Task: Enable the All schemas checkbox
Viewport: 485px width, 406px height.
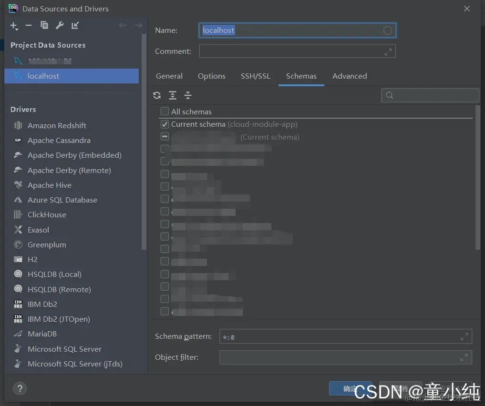Action: point(165,111)
